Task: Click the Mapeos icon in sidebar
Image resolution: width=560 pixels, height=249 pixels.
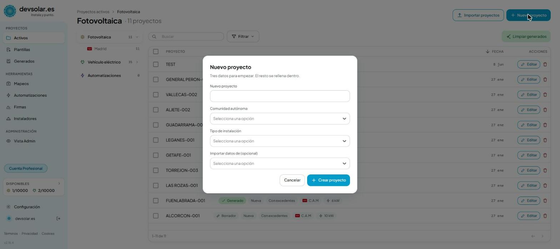Action: 9,84
